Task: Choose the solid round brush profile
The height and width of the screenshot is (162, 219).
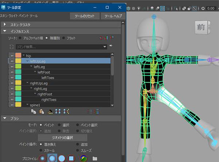Action: (62, 158)
